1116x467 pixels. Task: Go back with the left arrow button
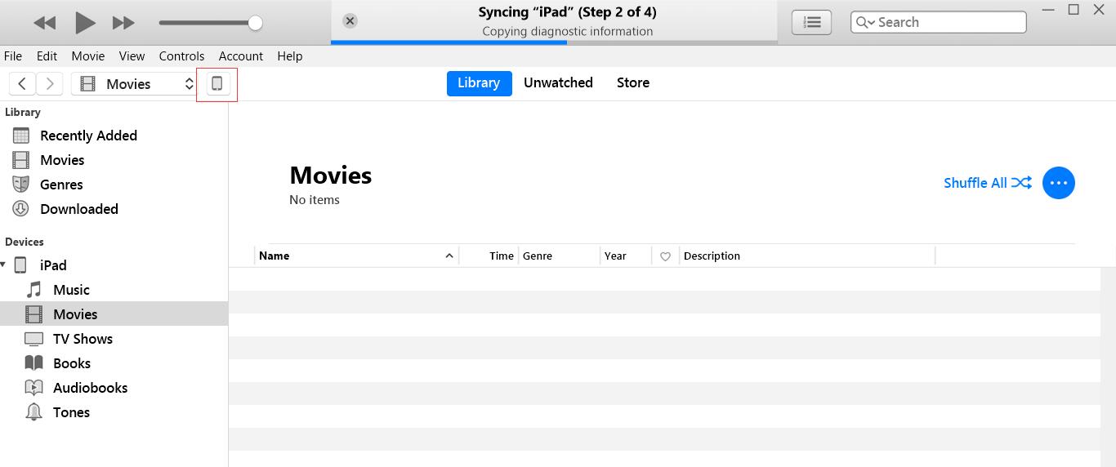point(23,83)
